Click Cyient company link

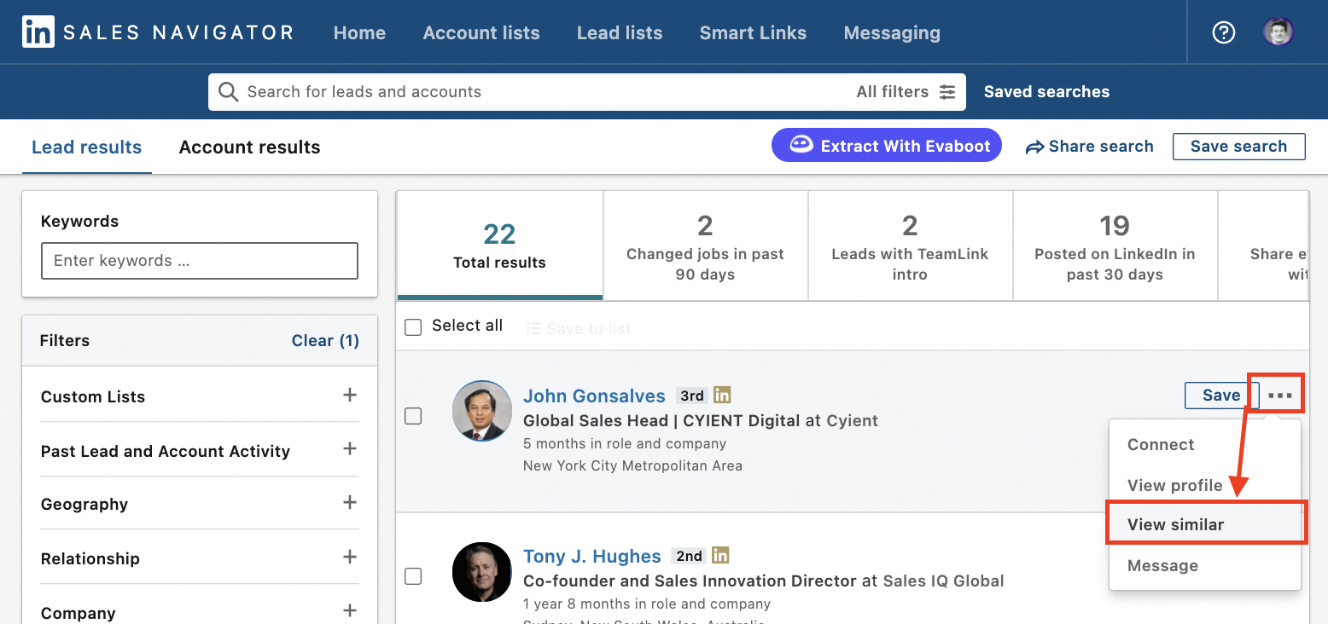852,421
